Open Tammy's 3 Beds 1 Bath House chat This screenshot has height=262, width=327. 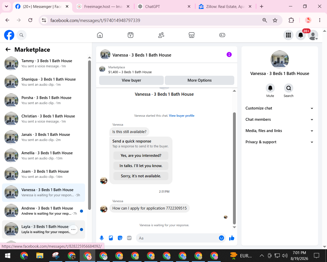(x=44, y=63)
